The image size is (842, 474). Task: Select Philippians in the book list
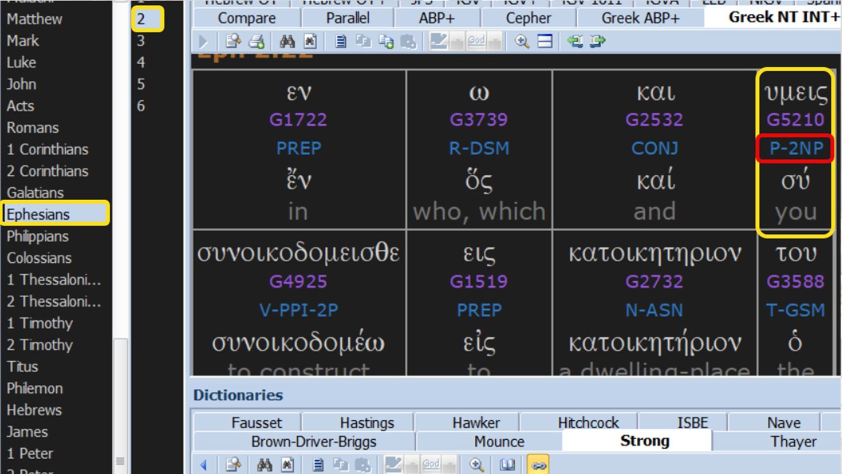tap(38, 236)
